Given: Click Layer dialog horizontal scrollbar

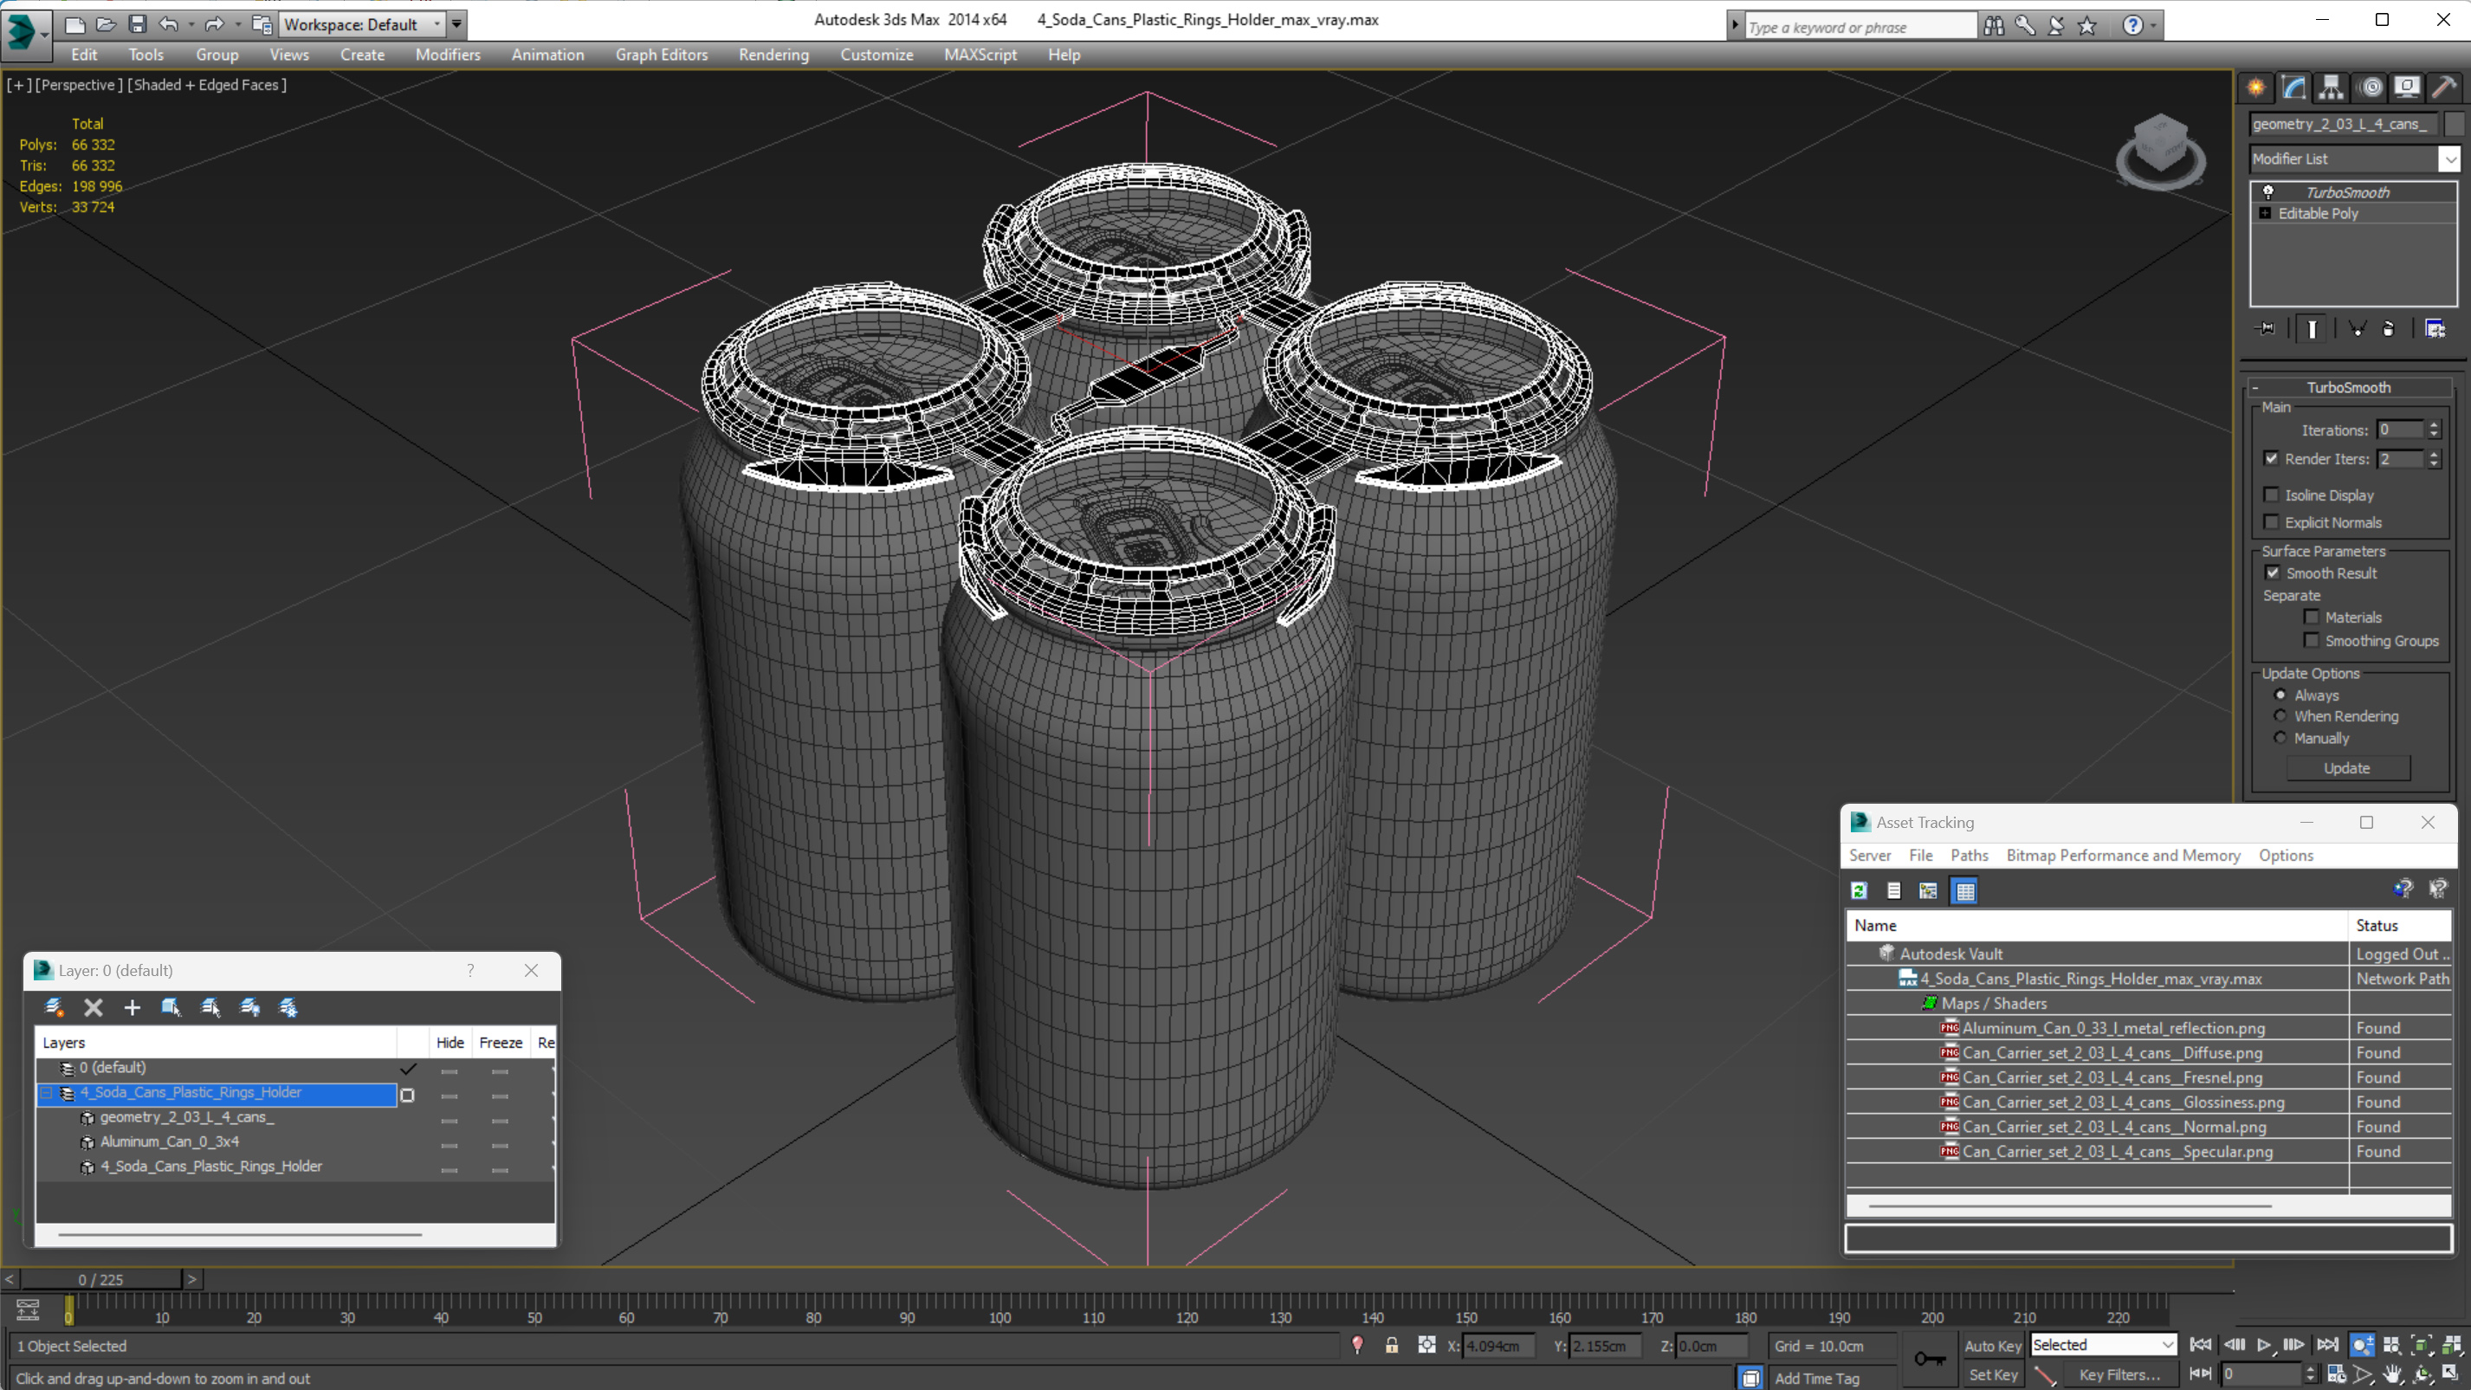Looking at the screenshot, I should tap(240, 1235).
